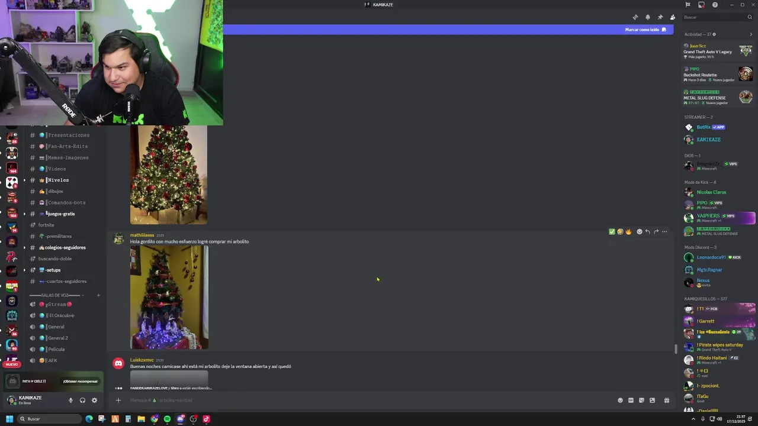Open more options on message toolbar
The height and width of the screenshot is (426, 758).
664,232
